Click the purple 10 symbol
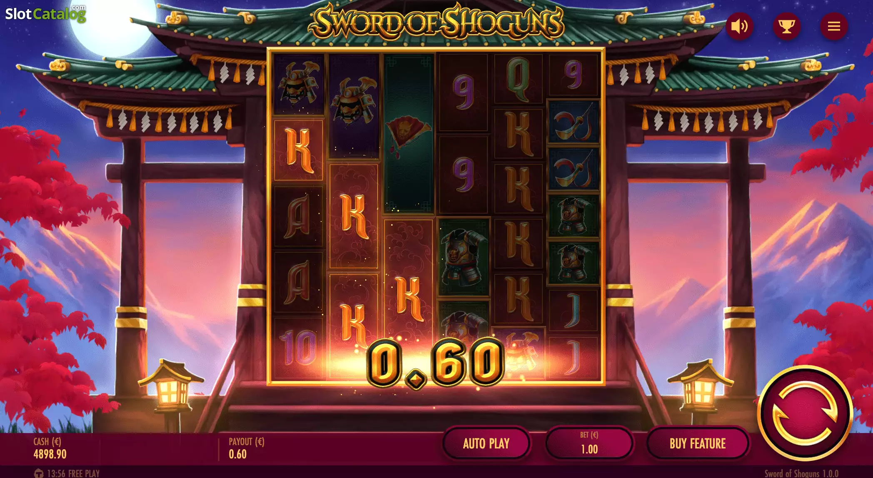This screenshot has height=478, width=873. [298, 348]
